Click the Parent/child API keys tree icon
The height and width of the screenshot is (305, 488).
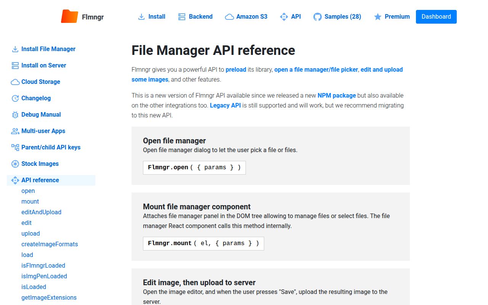click(15, 148)
